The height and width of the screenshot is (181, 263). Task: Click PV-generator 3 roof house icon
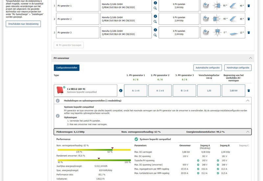pos(206,32)
